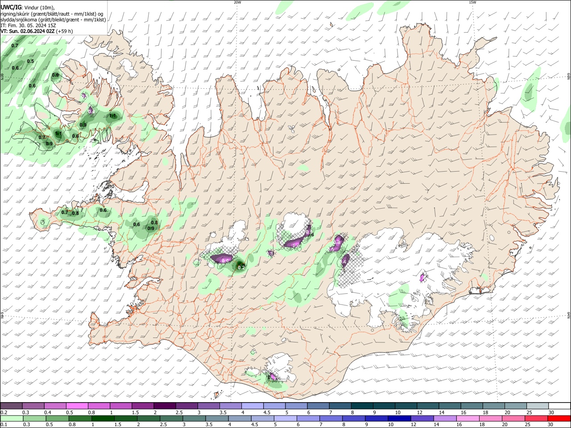Screen dimensions: 571x428
Task: Click bright magenta upper swatch between 0.5 and 0.8
Action: (x=77, y=406)
